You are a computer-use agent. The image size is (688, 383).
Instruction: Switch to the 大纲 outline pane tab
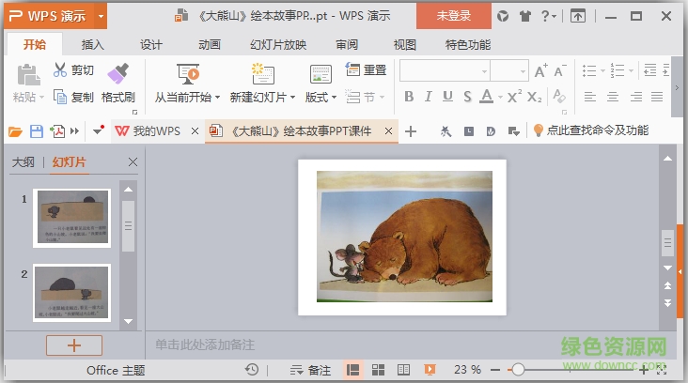23,162
